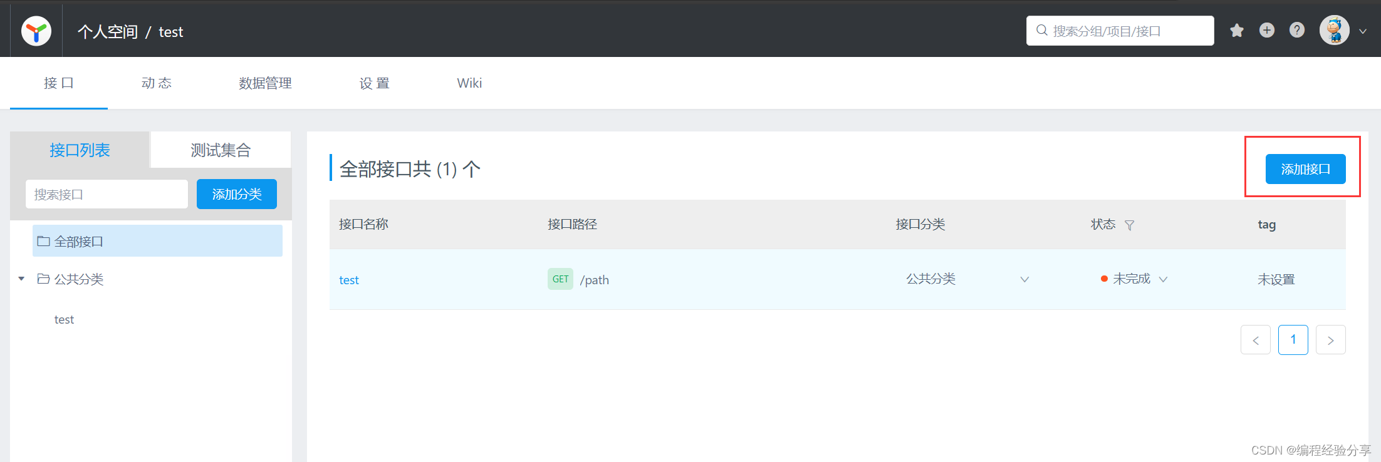Viewport: 1381px width, 462px height.
Task: Open the Wiki tab
Action: point(469,83)
